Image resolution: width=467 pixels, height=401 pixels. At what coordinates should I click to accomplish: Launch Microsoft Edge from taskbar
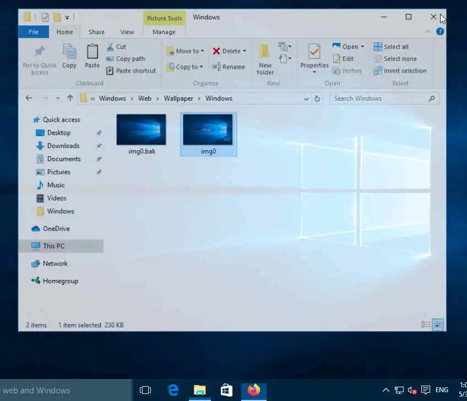[173, 390]
